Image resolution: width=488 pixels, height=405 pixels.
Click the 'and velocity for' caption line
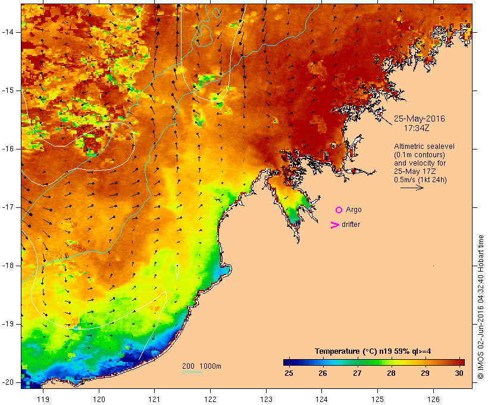click(x=420, y=163)
